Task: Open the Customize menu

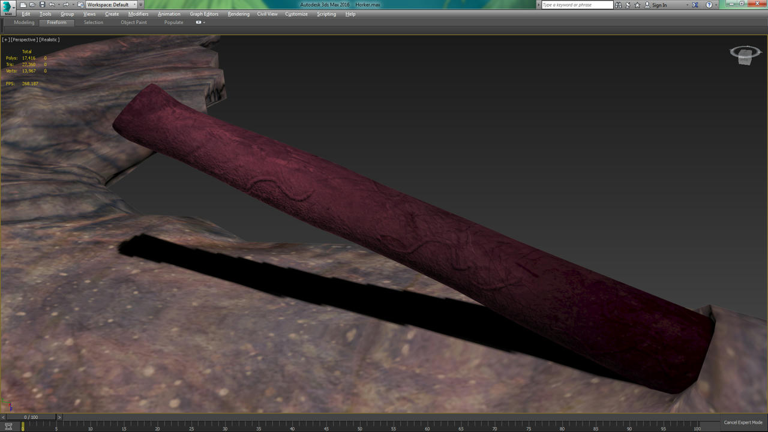Action: (x=296, y=14)
